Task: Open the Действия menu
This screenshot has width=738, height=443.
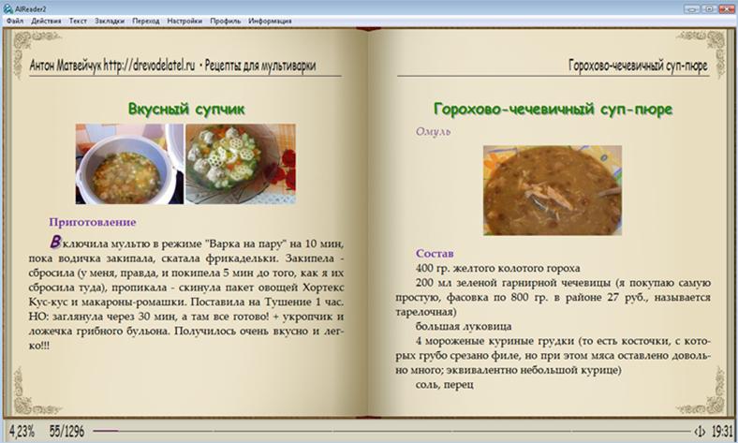Action: 46,20
